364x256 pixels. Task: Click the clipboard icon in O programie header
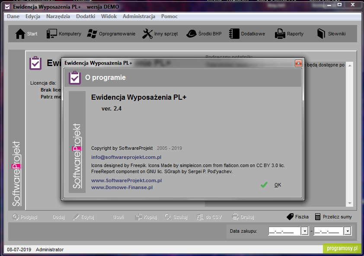(75, 78)
